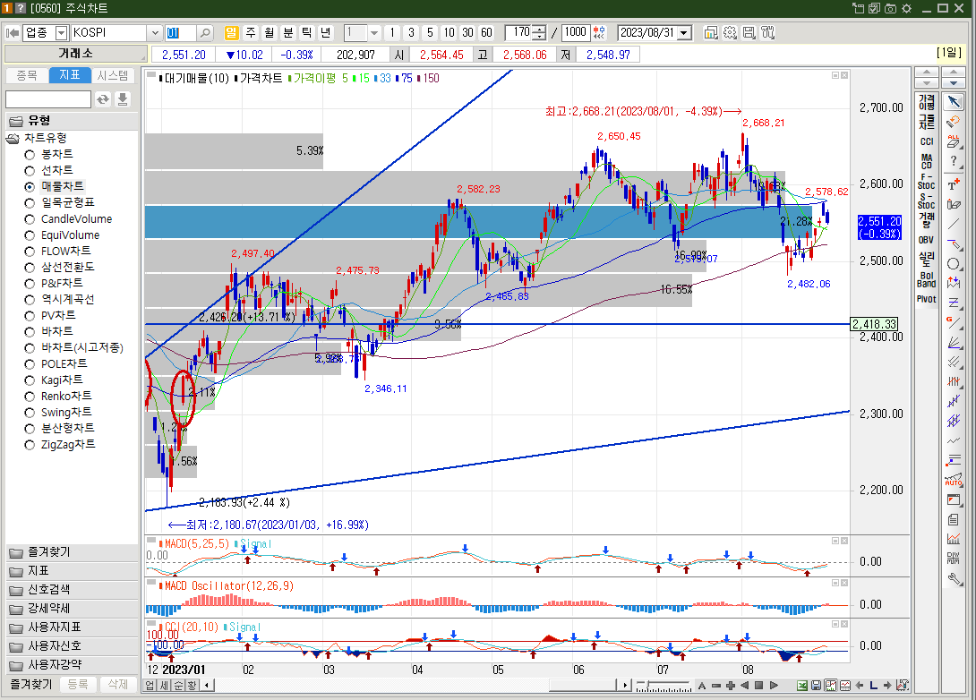Select the 주 weekly period button
This screenshot has height=700, width=976.
[x=250, y=32]
